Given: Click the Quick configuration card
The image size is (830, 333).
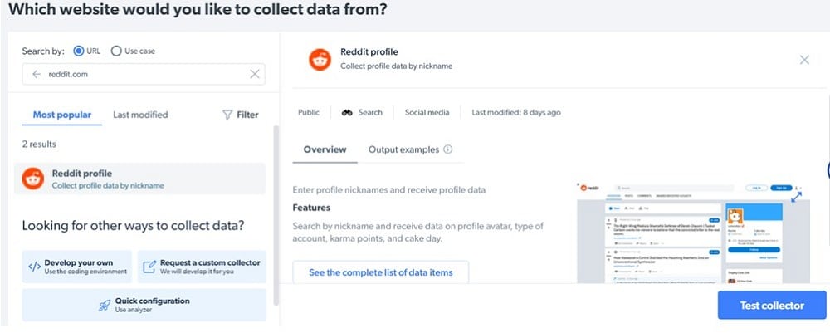Looking at the screenshot, I should pos(144,305).
